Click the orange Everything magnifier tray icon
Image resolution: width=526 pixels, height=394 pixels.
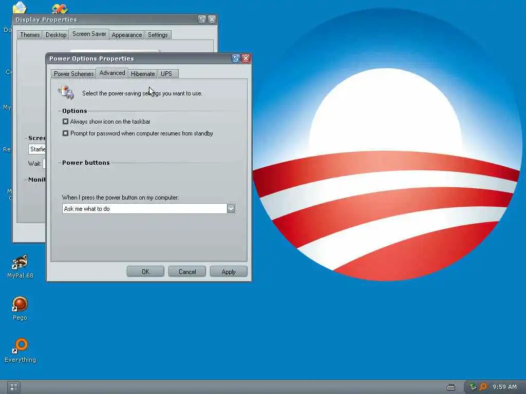[x=483, y=387]
